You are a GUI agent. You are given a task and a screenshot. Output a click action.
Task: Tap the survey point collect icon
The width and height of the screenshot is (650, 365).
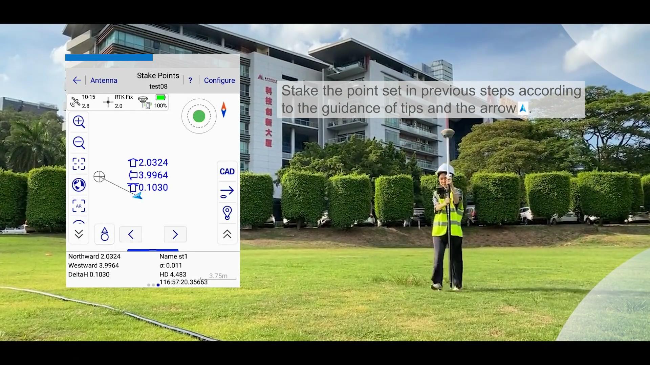105,234
